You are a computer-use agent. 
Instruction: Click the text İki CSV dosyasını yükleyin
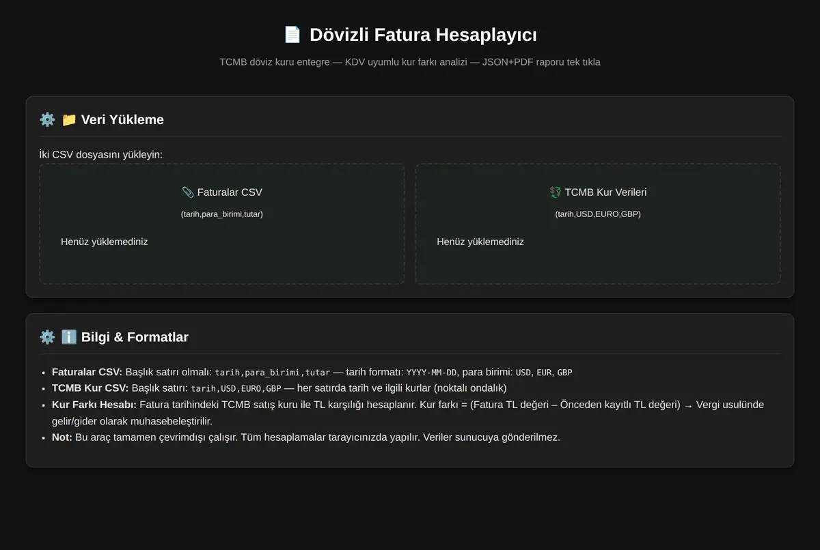[101, 154]
